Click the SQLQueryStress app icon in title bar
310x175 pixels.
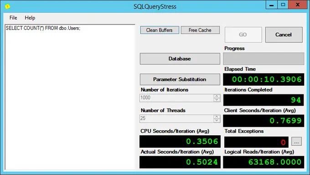tap(7, 6)
